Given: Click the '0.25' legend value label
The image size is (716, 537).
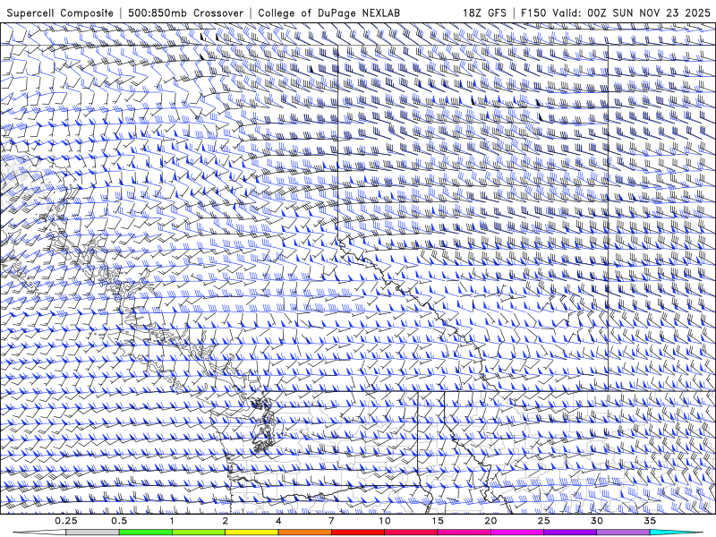Looking at the screenshot, I should click(x=66, y=521).
